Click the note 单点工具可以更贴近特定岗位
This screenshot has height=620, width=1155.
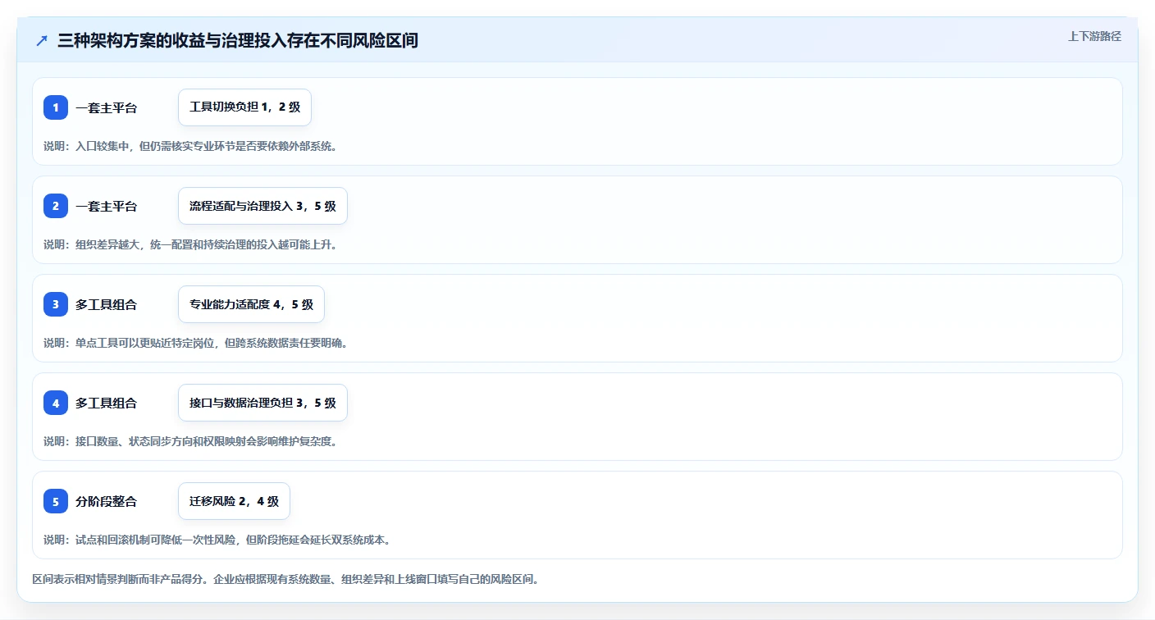(196, 343)
